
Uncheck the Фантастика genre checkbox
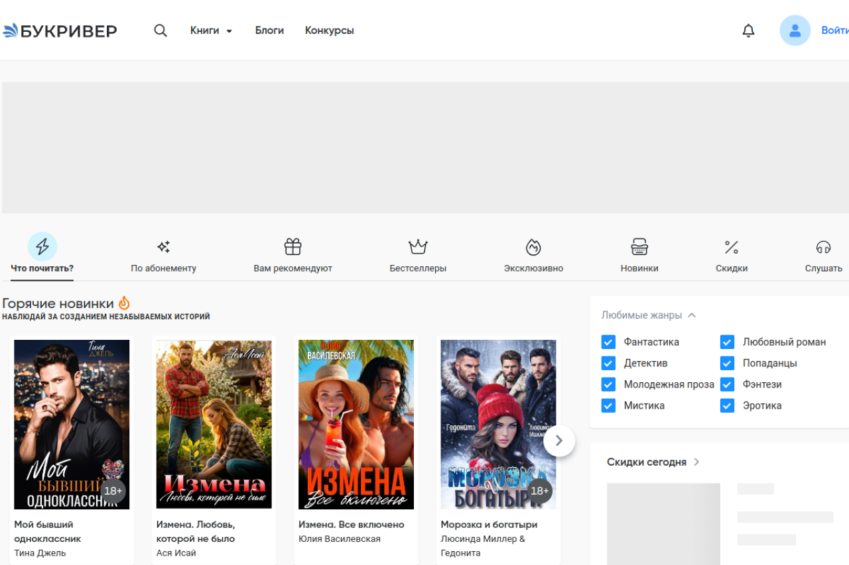pyautogui.click(x=608, y=342)
